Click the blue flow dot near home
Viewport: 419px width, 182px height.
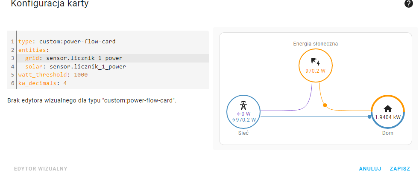pos(369,117)
